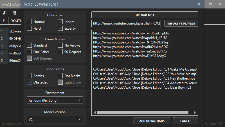
Task: Click the 01 Wake Me Up.mp3 path line
Action: [145, 69]
